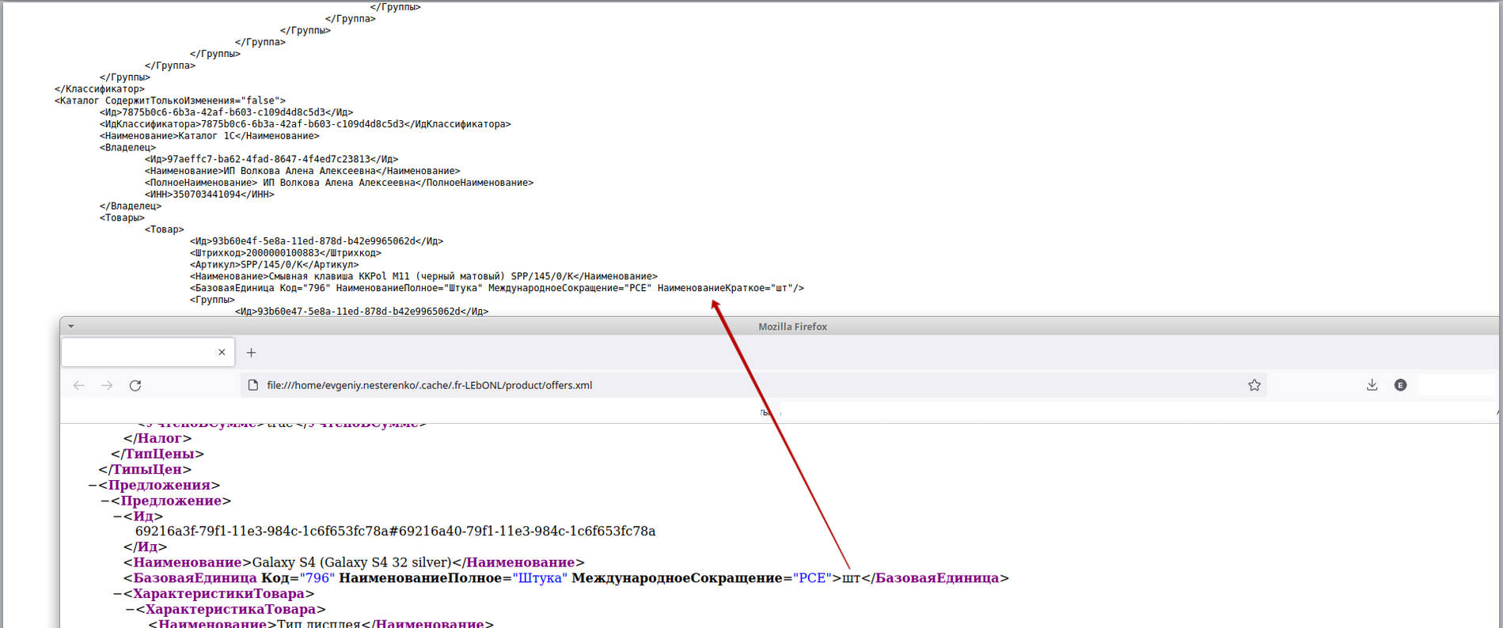
Task: Open the Firefox account icon
Action: [x=1400, y=385]
